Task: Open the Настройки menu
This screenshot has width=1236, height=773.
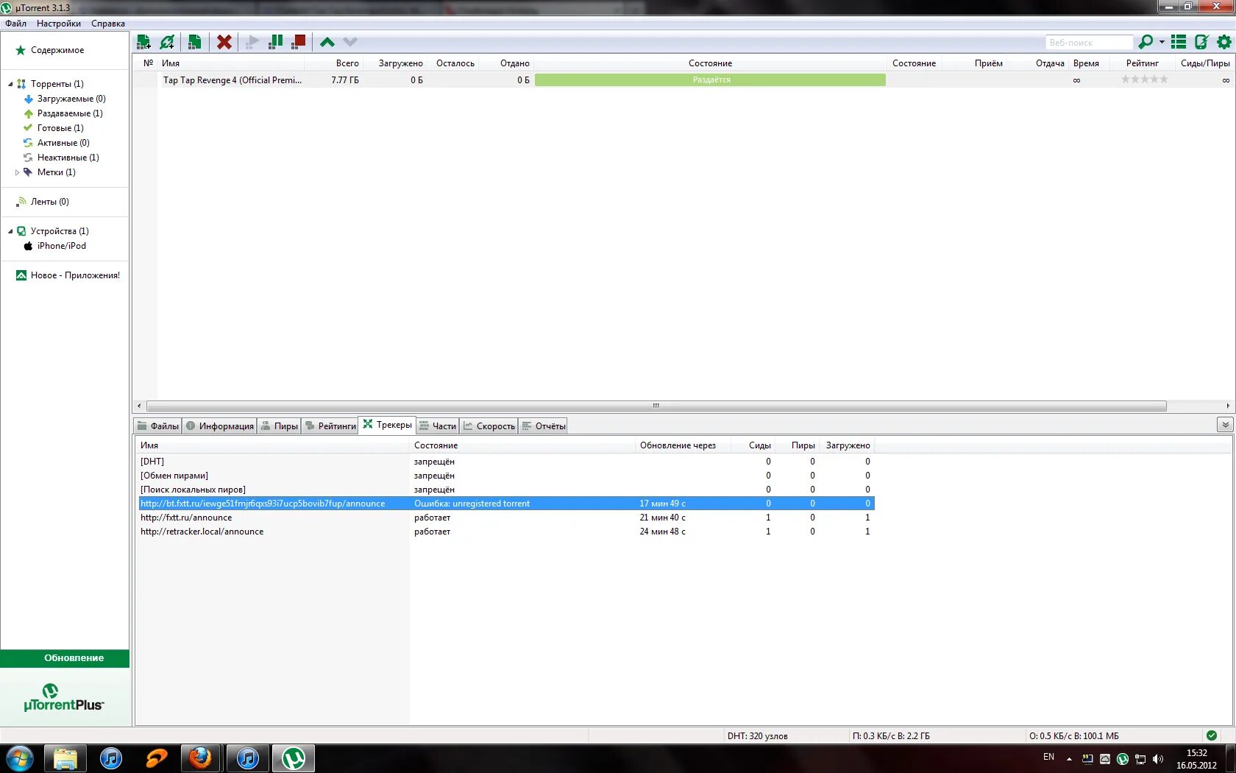Action: [x=59, y=24]
